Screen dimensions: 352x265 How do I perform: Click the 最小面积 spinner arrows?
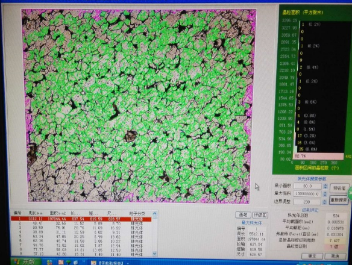(x=325, y=186)
